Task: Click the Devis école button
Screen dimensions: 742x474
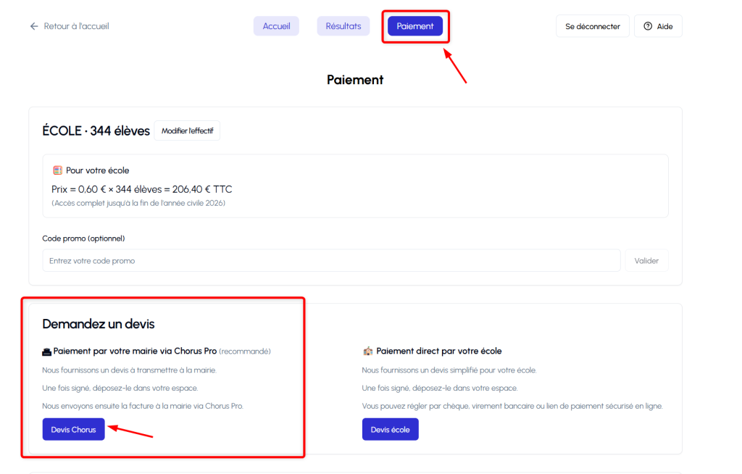Action: point(390,429)
